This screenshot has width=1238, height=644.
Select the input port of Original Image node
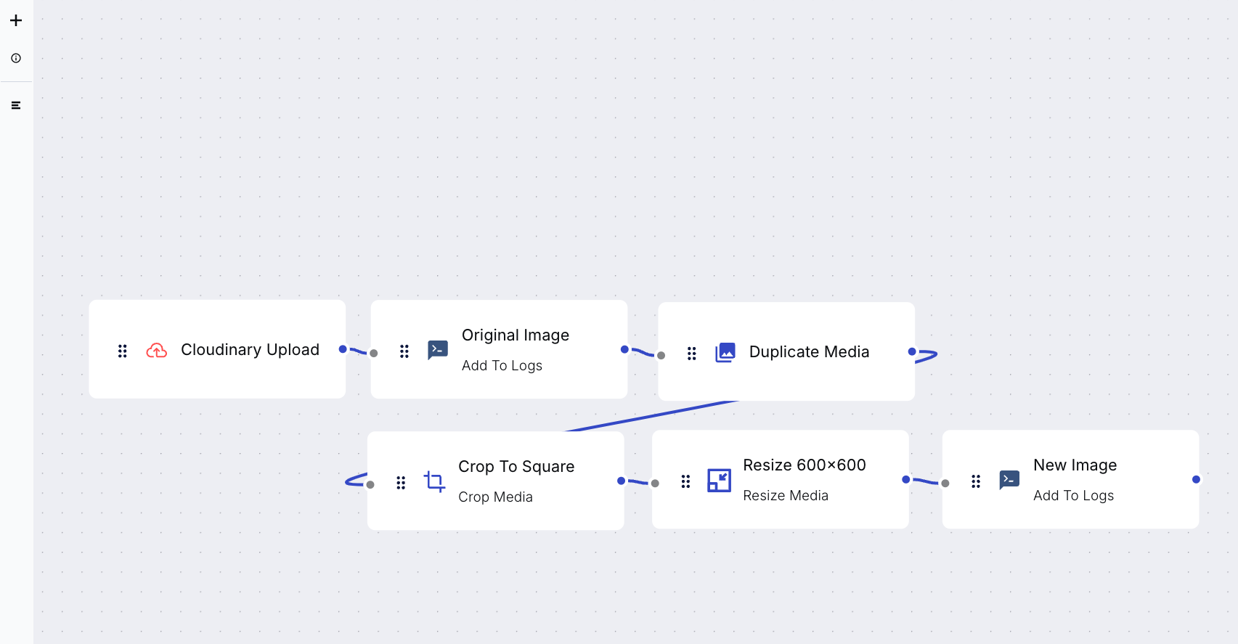pyautogui.click(x=373, y=354)
